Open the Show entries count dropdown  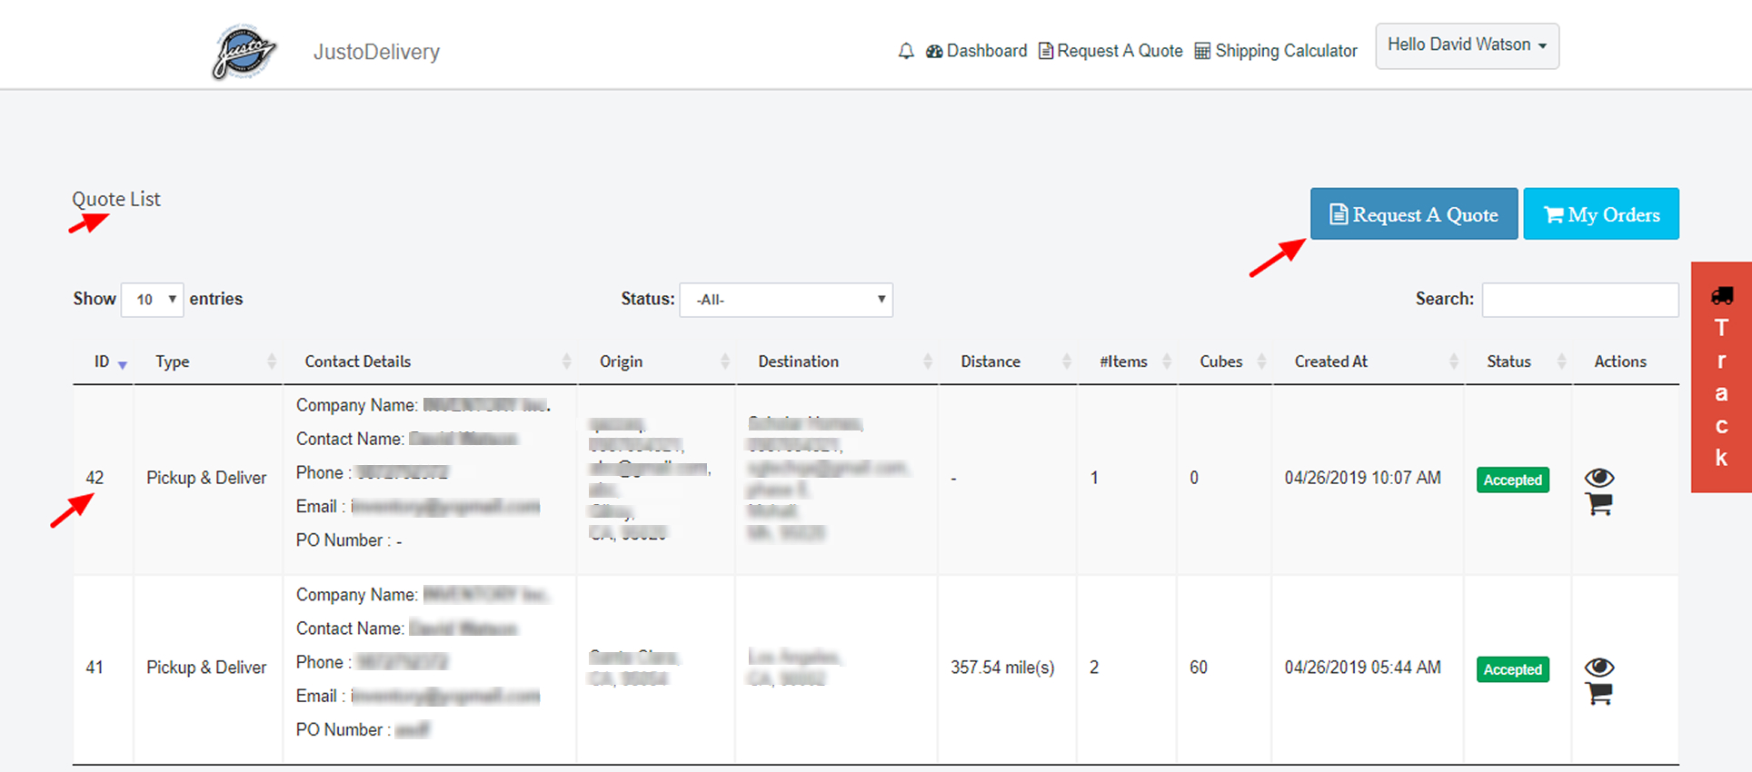click(x=153, y=300)
